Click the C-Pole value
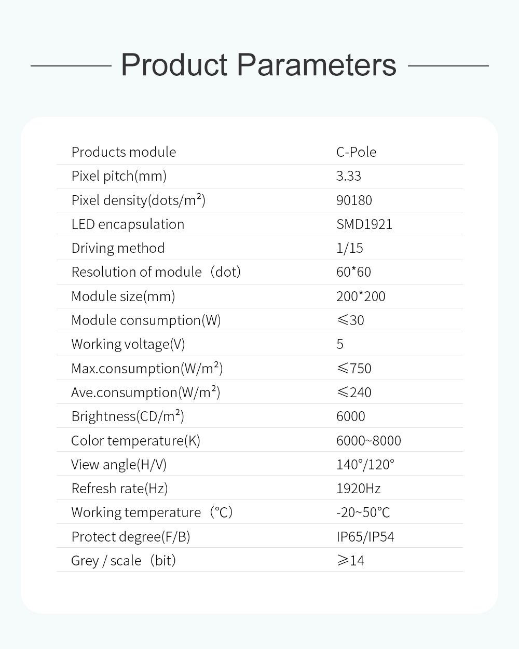 pyautogui.click(x=356, y=152)
